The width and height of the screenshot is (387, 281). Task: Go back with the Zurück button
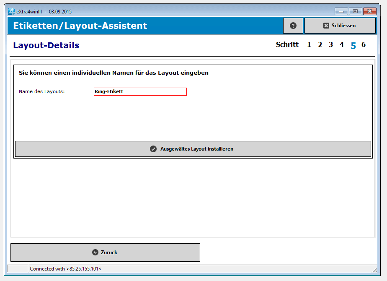tap(105, 252)
